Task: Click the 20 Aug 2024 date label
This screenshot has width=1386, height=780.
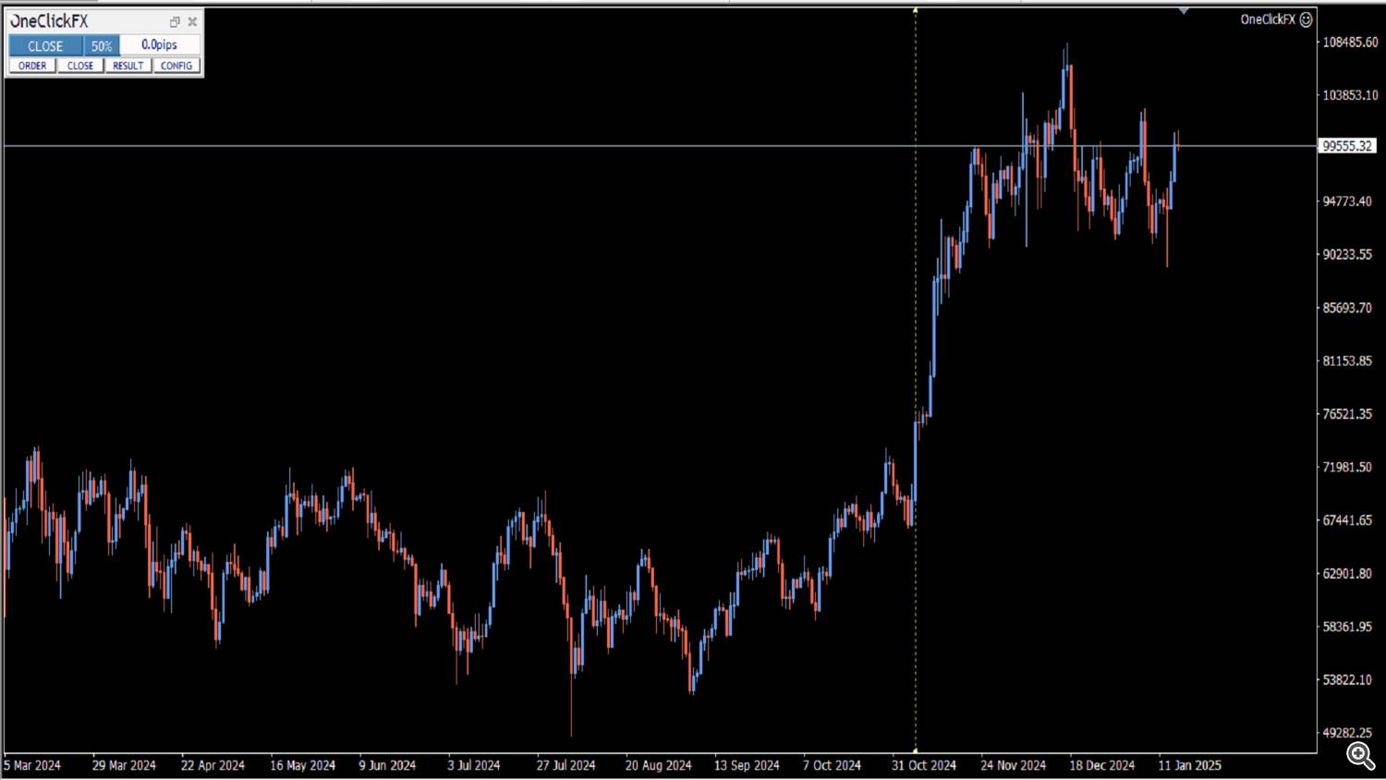Action: 658,765
